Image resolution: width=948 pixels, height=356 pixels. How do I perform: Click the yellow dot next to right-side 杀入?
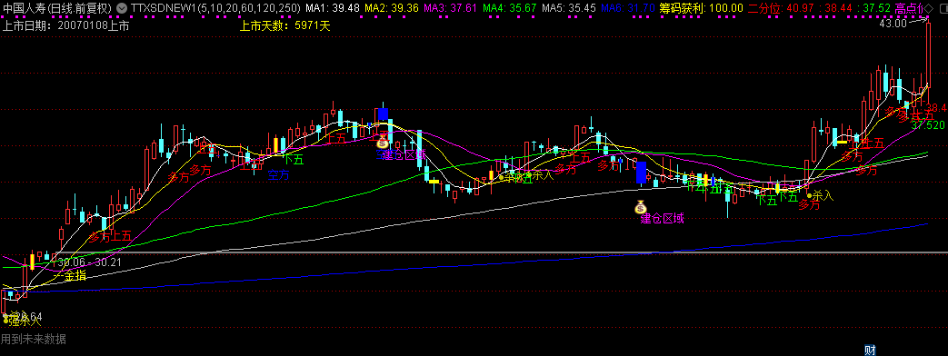[x=810, y=196]
